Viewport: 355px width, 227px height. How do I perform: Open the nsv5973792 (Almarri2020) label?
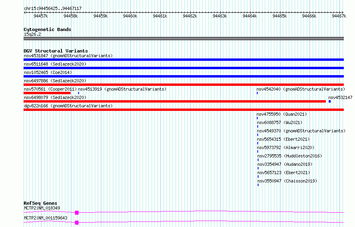286,147
